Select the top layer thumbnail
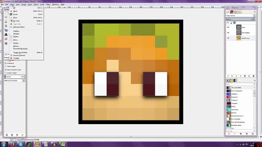This screenshot has height=147, width=262. [239, 27]
